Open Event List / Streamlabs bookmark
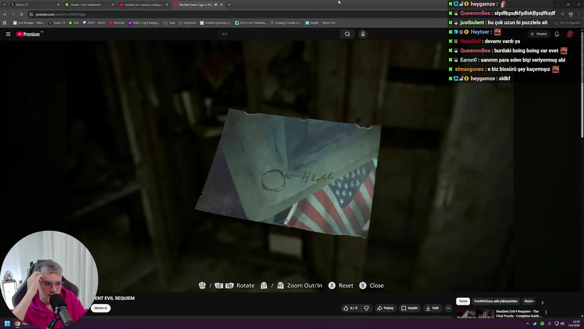The height and width of the screenshot is (329, 584). click(250, 22)
